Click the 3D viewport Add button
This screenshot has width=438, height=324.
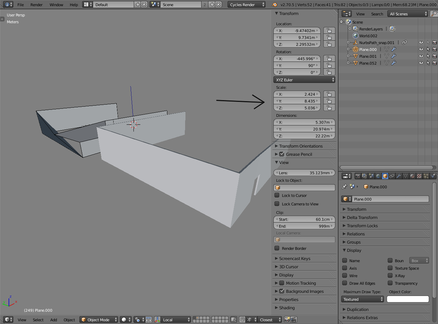54,320
